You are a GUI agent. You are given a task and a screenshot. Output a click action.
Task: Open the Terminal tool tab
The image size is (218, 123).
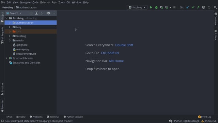click(x=53, y=117)
